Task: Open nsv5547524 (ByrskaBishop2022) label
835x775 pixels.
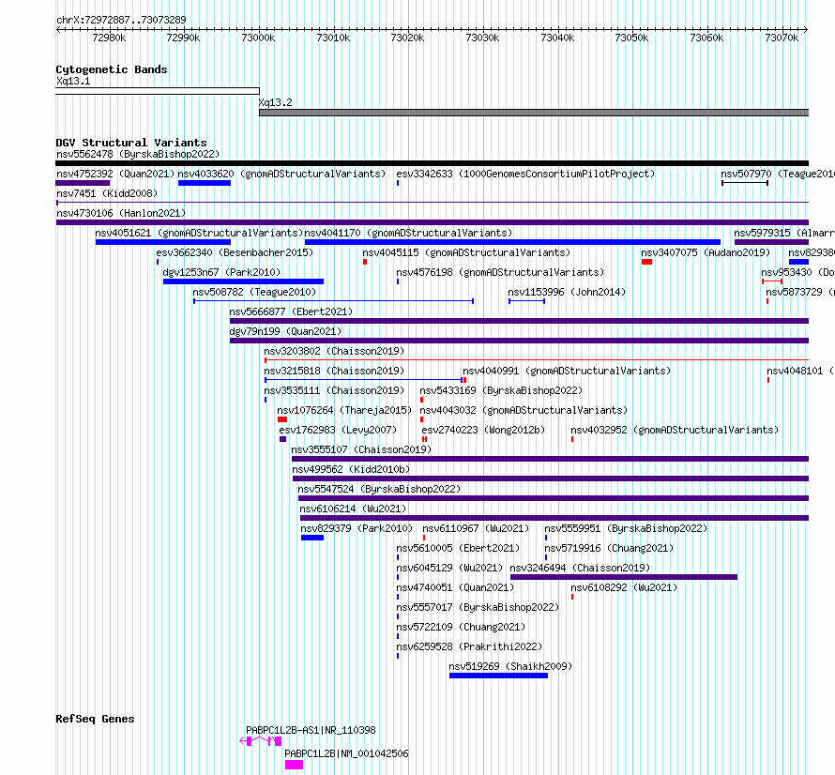Action: 379,490
